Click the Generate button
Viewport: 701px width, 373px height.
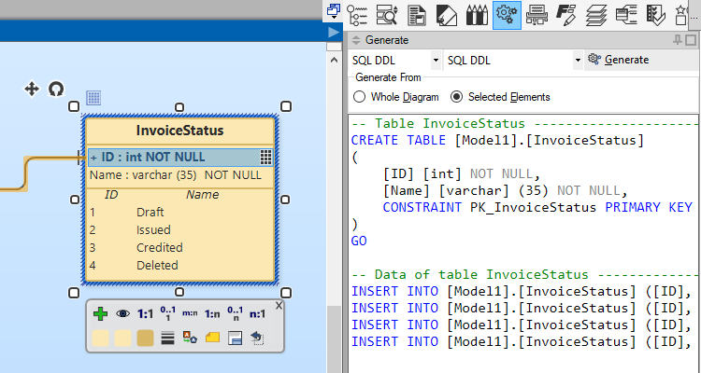coord(618,60)
